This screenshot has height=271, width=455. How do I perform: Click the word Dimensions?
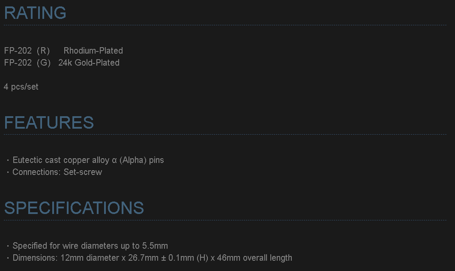[35, 258]
